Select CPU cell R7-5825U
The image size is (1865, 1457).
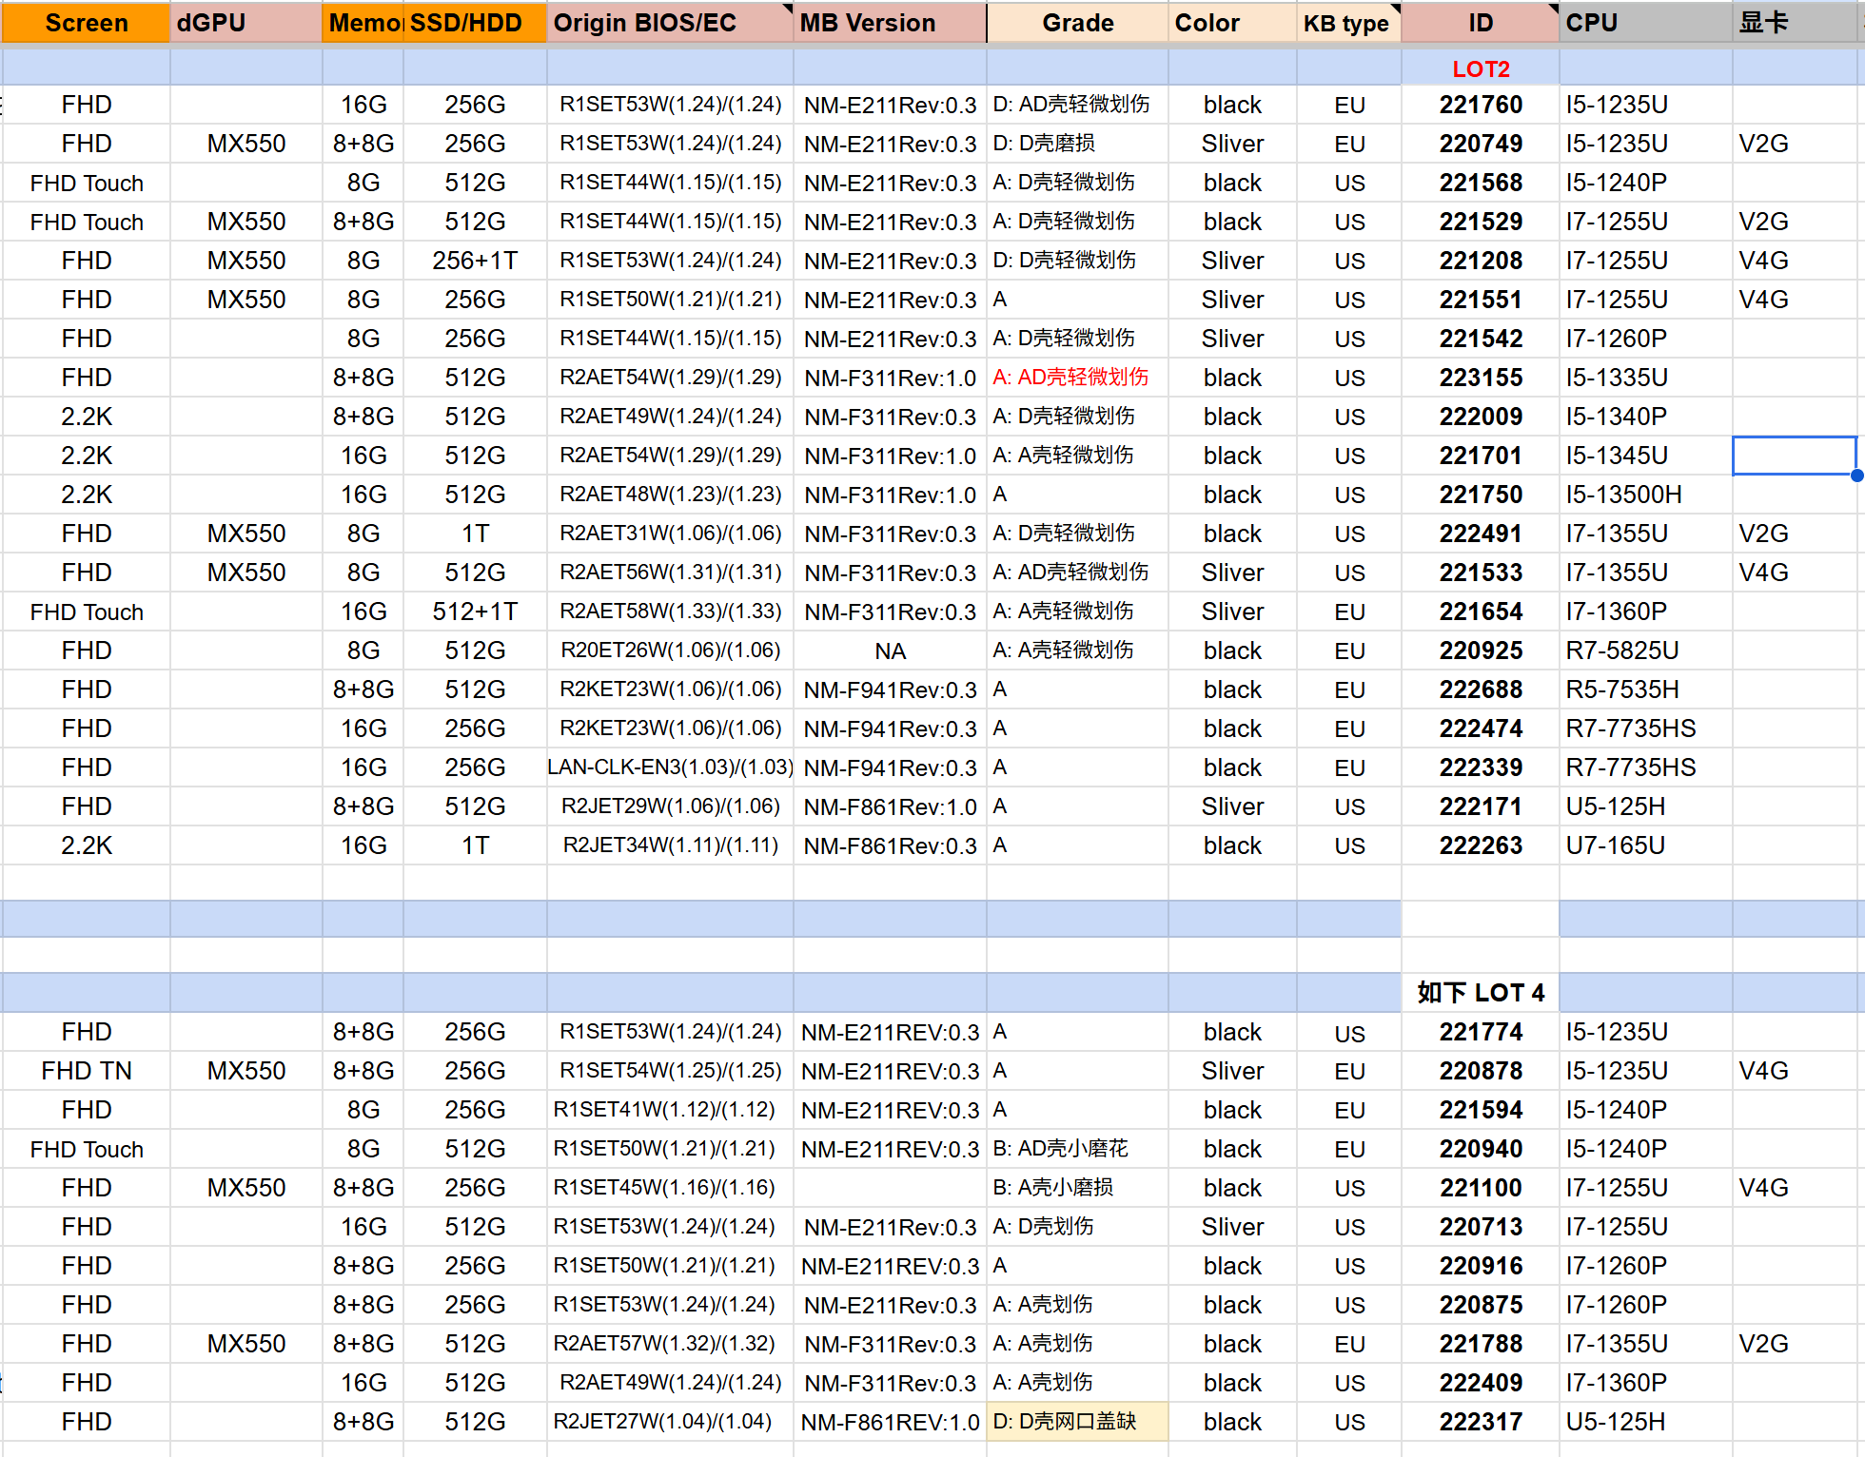pyautogui.click(x=1645, y=651)
